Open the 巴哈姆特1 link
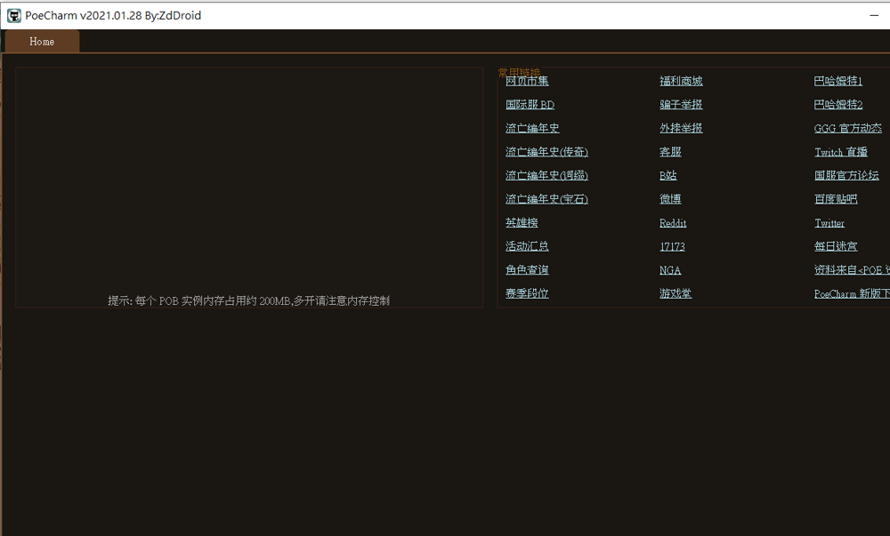 tap(837, 81)
